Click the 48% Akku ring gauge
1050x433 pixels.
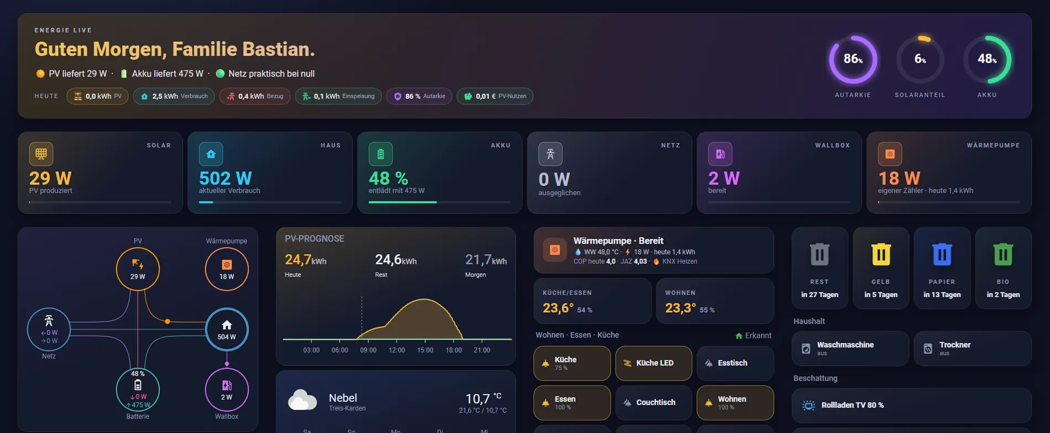click(987, 60)
